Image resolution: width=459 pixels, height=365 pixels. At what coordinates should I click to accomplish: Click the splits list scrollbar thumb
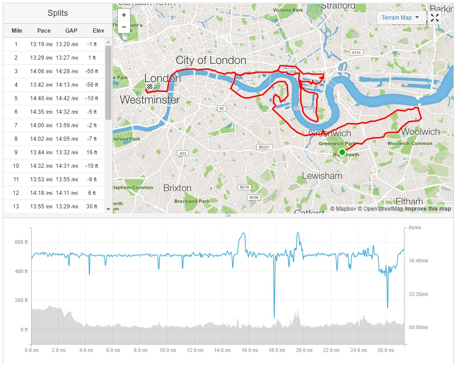coord(108,82)
